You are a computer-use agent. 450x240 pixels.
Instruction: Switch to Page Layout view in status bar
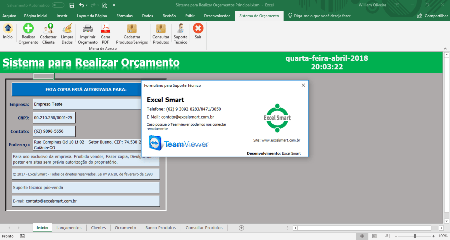click(x=375, y=236)
